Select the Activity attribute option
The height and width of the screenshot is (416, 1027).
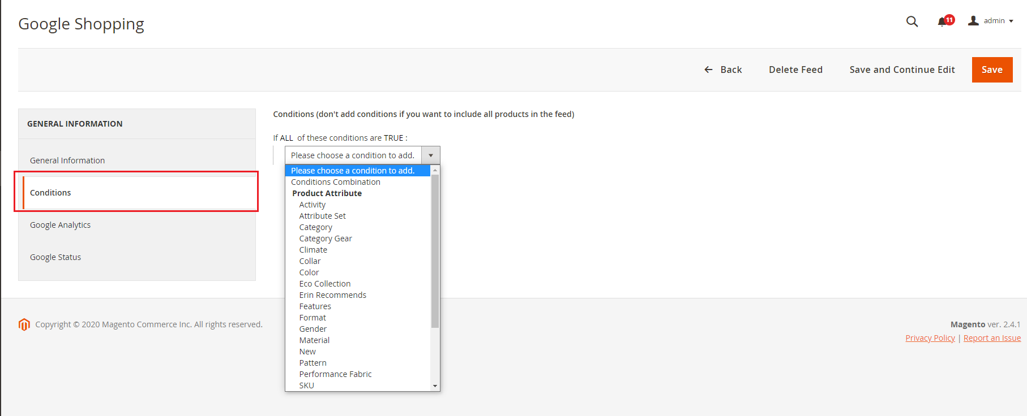[x=358, y=205]
